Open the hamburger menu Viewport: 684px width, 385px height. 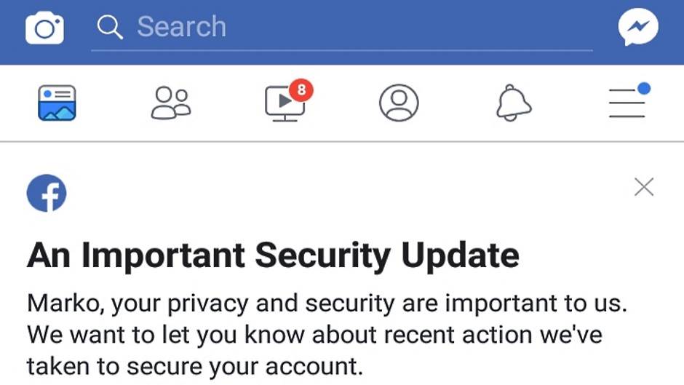tap(627, 103)
